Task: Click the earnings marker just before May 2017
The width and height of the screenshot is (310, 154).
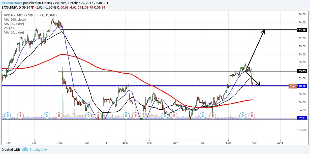Action: (x=174, y=116)
